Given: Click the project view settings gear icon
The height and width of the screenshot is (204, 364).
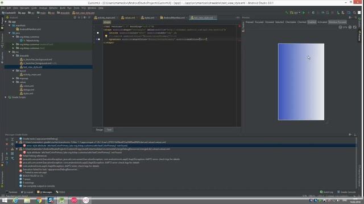Looking at the screenshot, I should pos(84,18).
